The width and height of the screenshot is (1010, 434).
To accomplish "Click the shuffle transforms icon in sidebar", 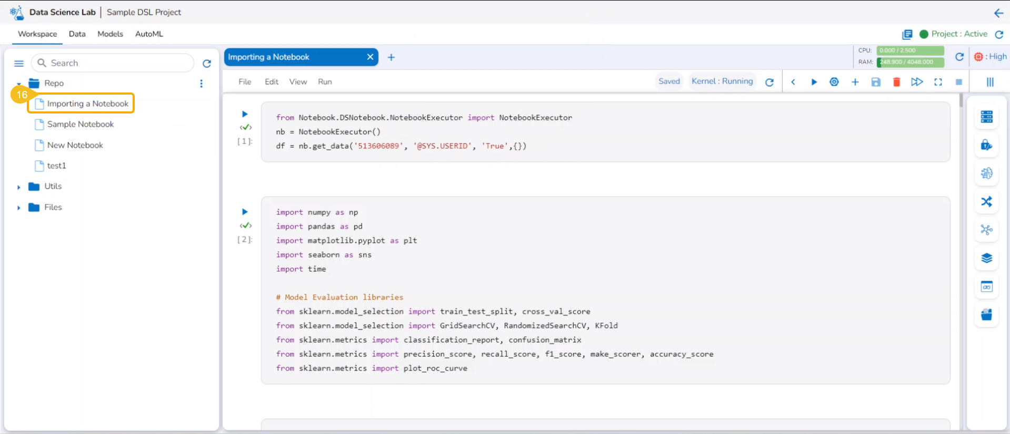I will [x=986, y=202].
